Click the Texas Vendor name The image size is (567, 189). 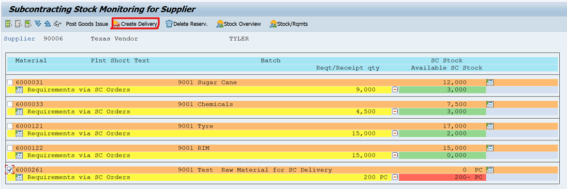pos(114,39)
